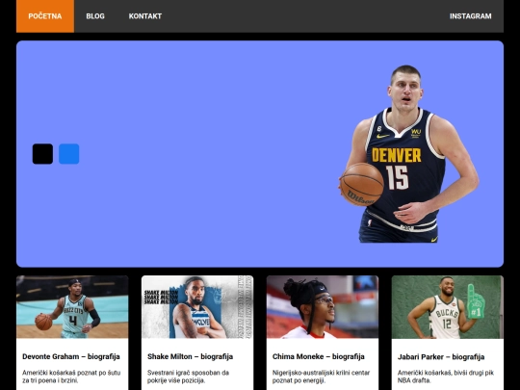This screenshot has width=520, height=390.
Task: Open 'Devonte Graham – biografija' title link
Action: pos(71,357)
